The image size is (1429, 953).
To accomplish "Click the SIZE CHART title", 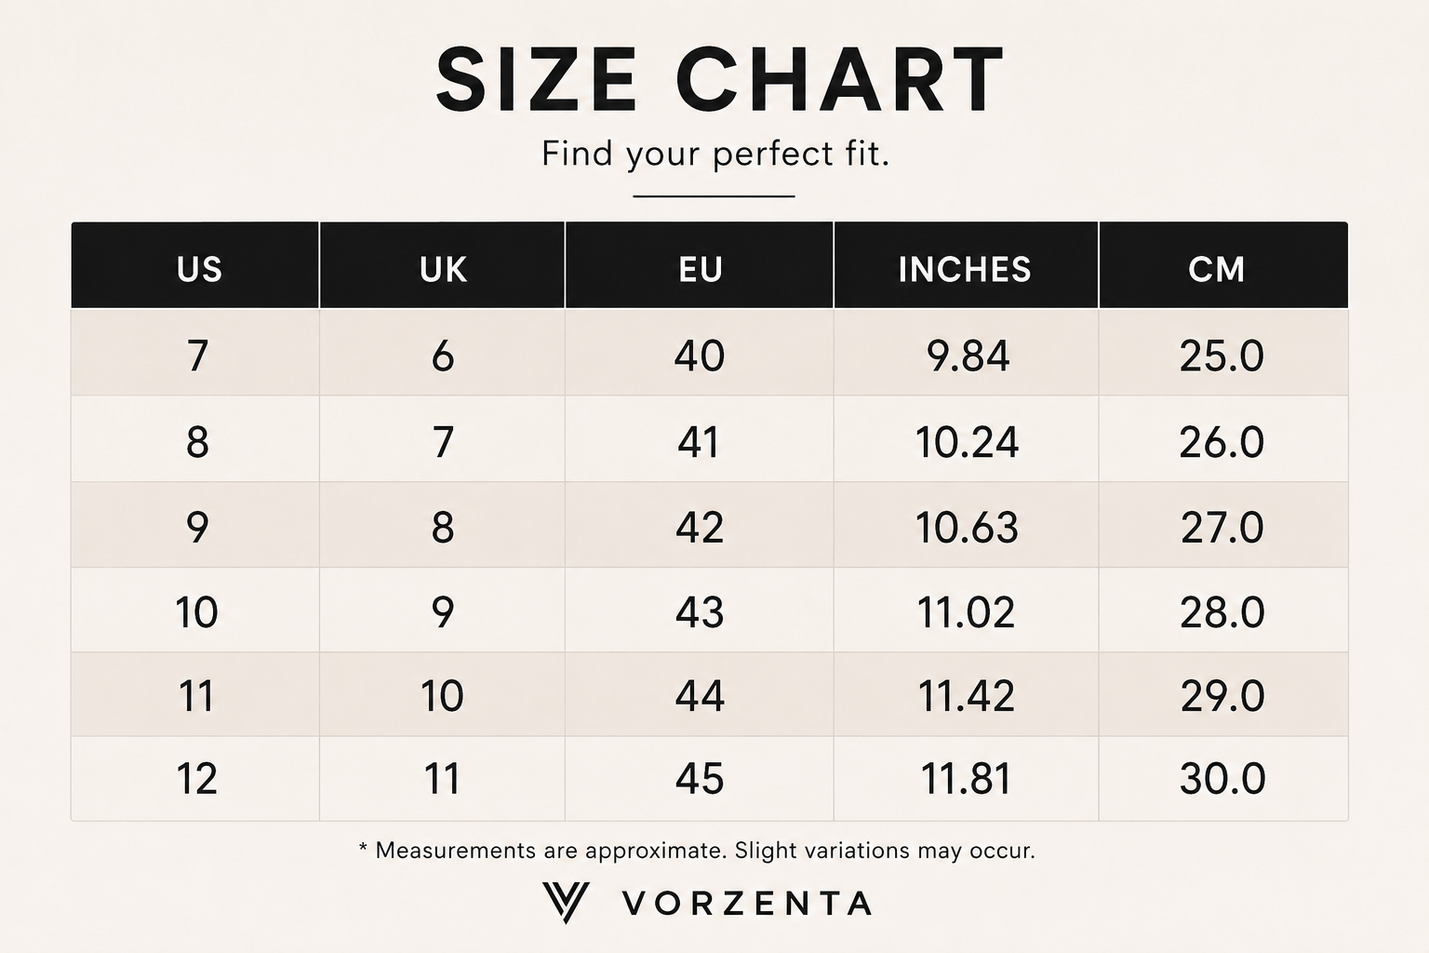I will [x=720, y=80].
